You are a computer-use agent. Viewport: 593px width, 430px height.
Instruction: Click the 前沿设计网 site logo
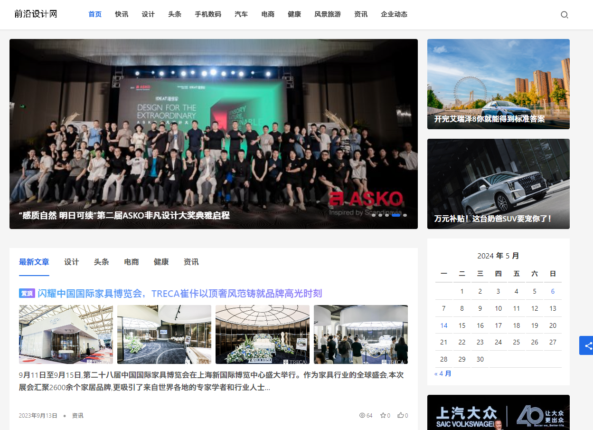(36, 14)
